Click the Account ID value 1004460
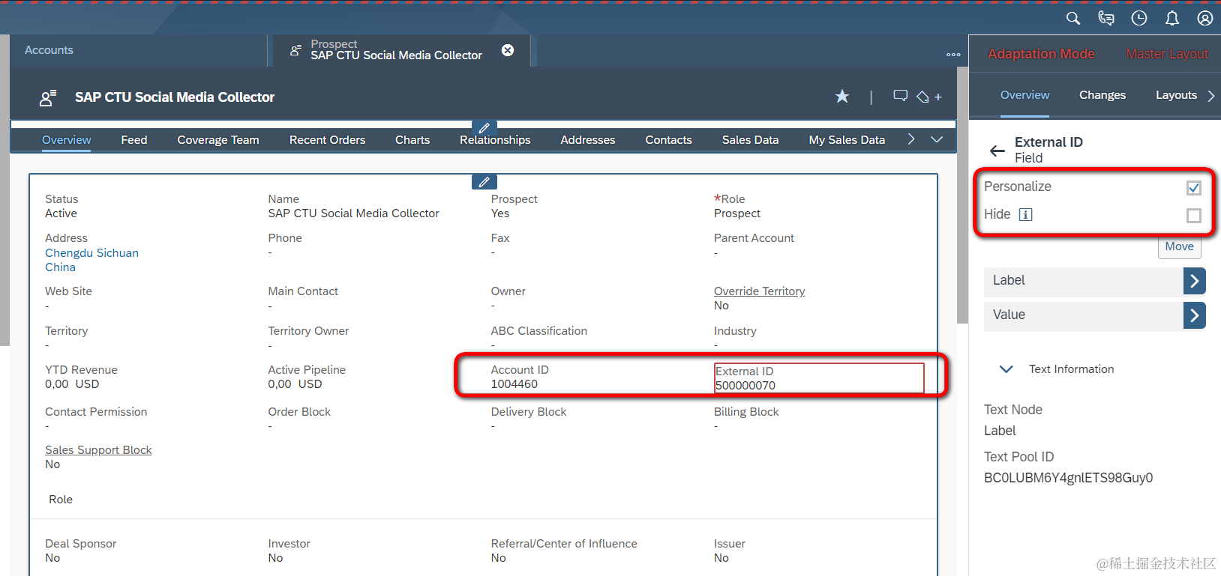Image resolution: width=1221 pixels, height=576 pixels. [x=514, y=384]
